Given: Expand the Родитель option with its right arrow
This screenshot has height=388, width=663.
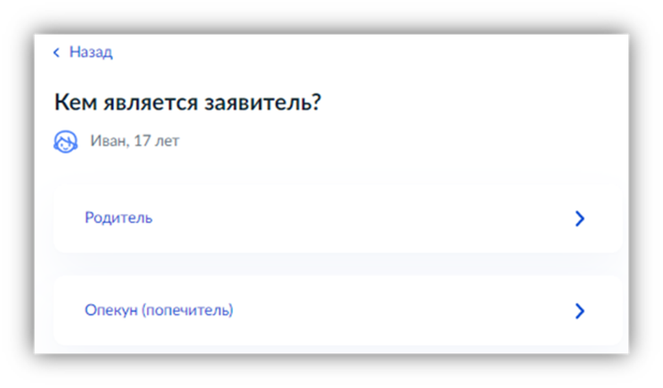Looking at the screenshot, I should point(579,219).
